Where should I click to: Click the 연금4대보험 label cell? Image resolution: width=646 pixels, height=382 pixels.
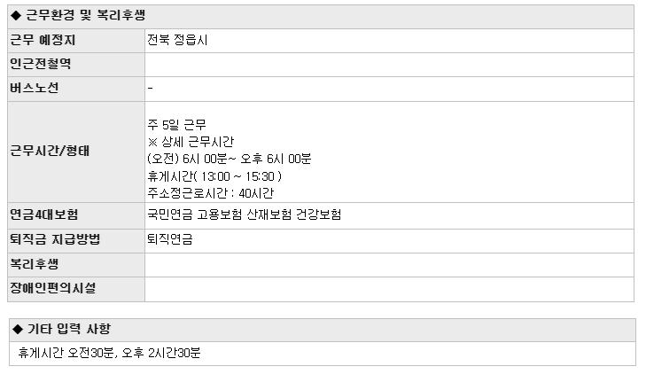tap(76, 216)
